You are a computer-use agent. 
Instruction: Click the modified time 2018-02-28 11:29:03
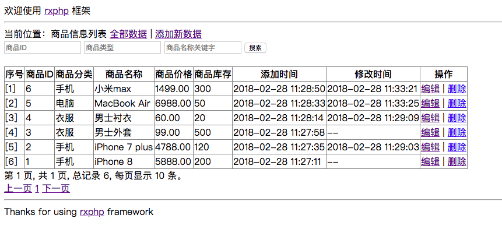373,147
